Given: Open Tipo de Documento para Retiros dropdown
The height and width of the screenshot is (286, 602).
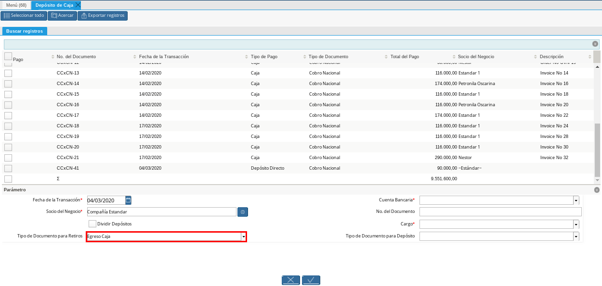Looking at the screenshot, I should pyautogui.click(x=244, y=236).
